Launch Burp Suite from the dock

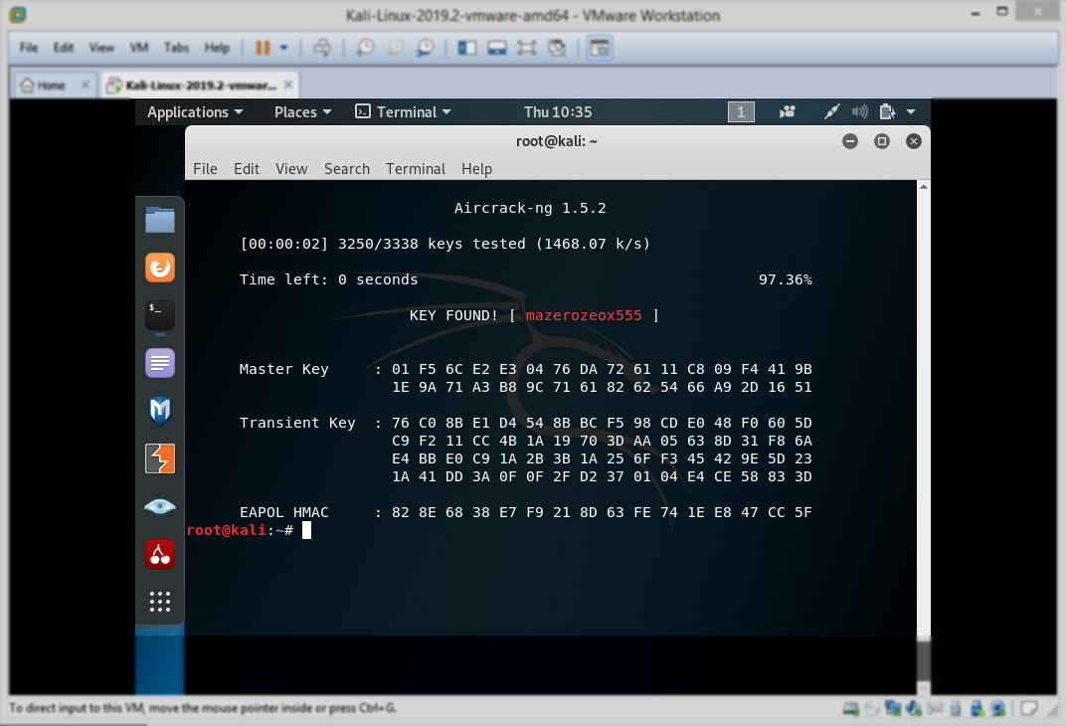tap(160, 458)
